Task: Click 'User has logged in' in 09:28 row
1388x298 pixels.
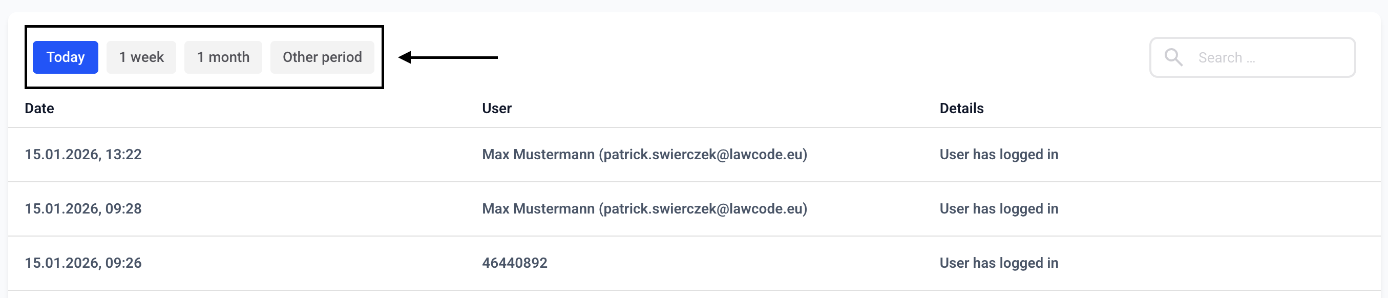Action: click(x=999, y=209)
